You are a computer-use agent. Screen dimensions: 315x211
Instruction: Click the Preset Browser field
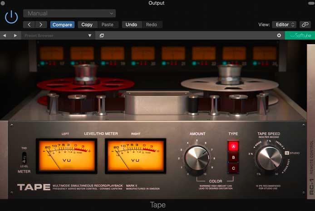coord(58,35)
